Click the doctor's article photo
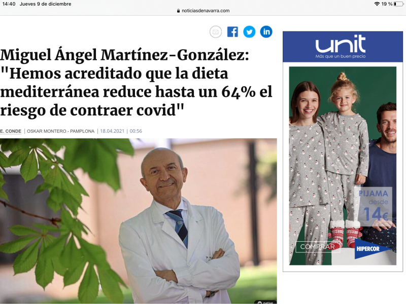The image size is (406, 304). [x=138, y=221]
